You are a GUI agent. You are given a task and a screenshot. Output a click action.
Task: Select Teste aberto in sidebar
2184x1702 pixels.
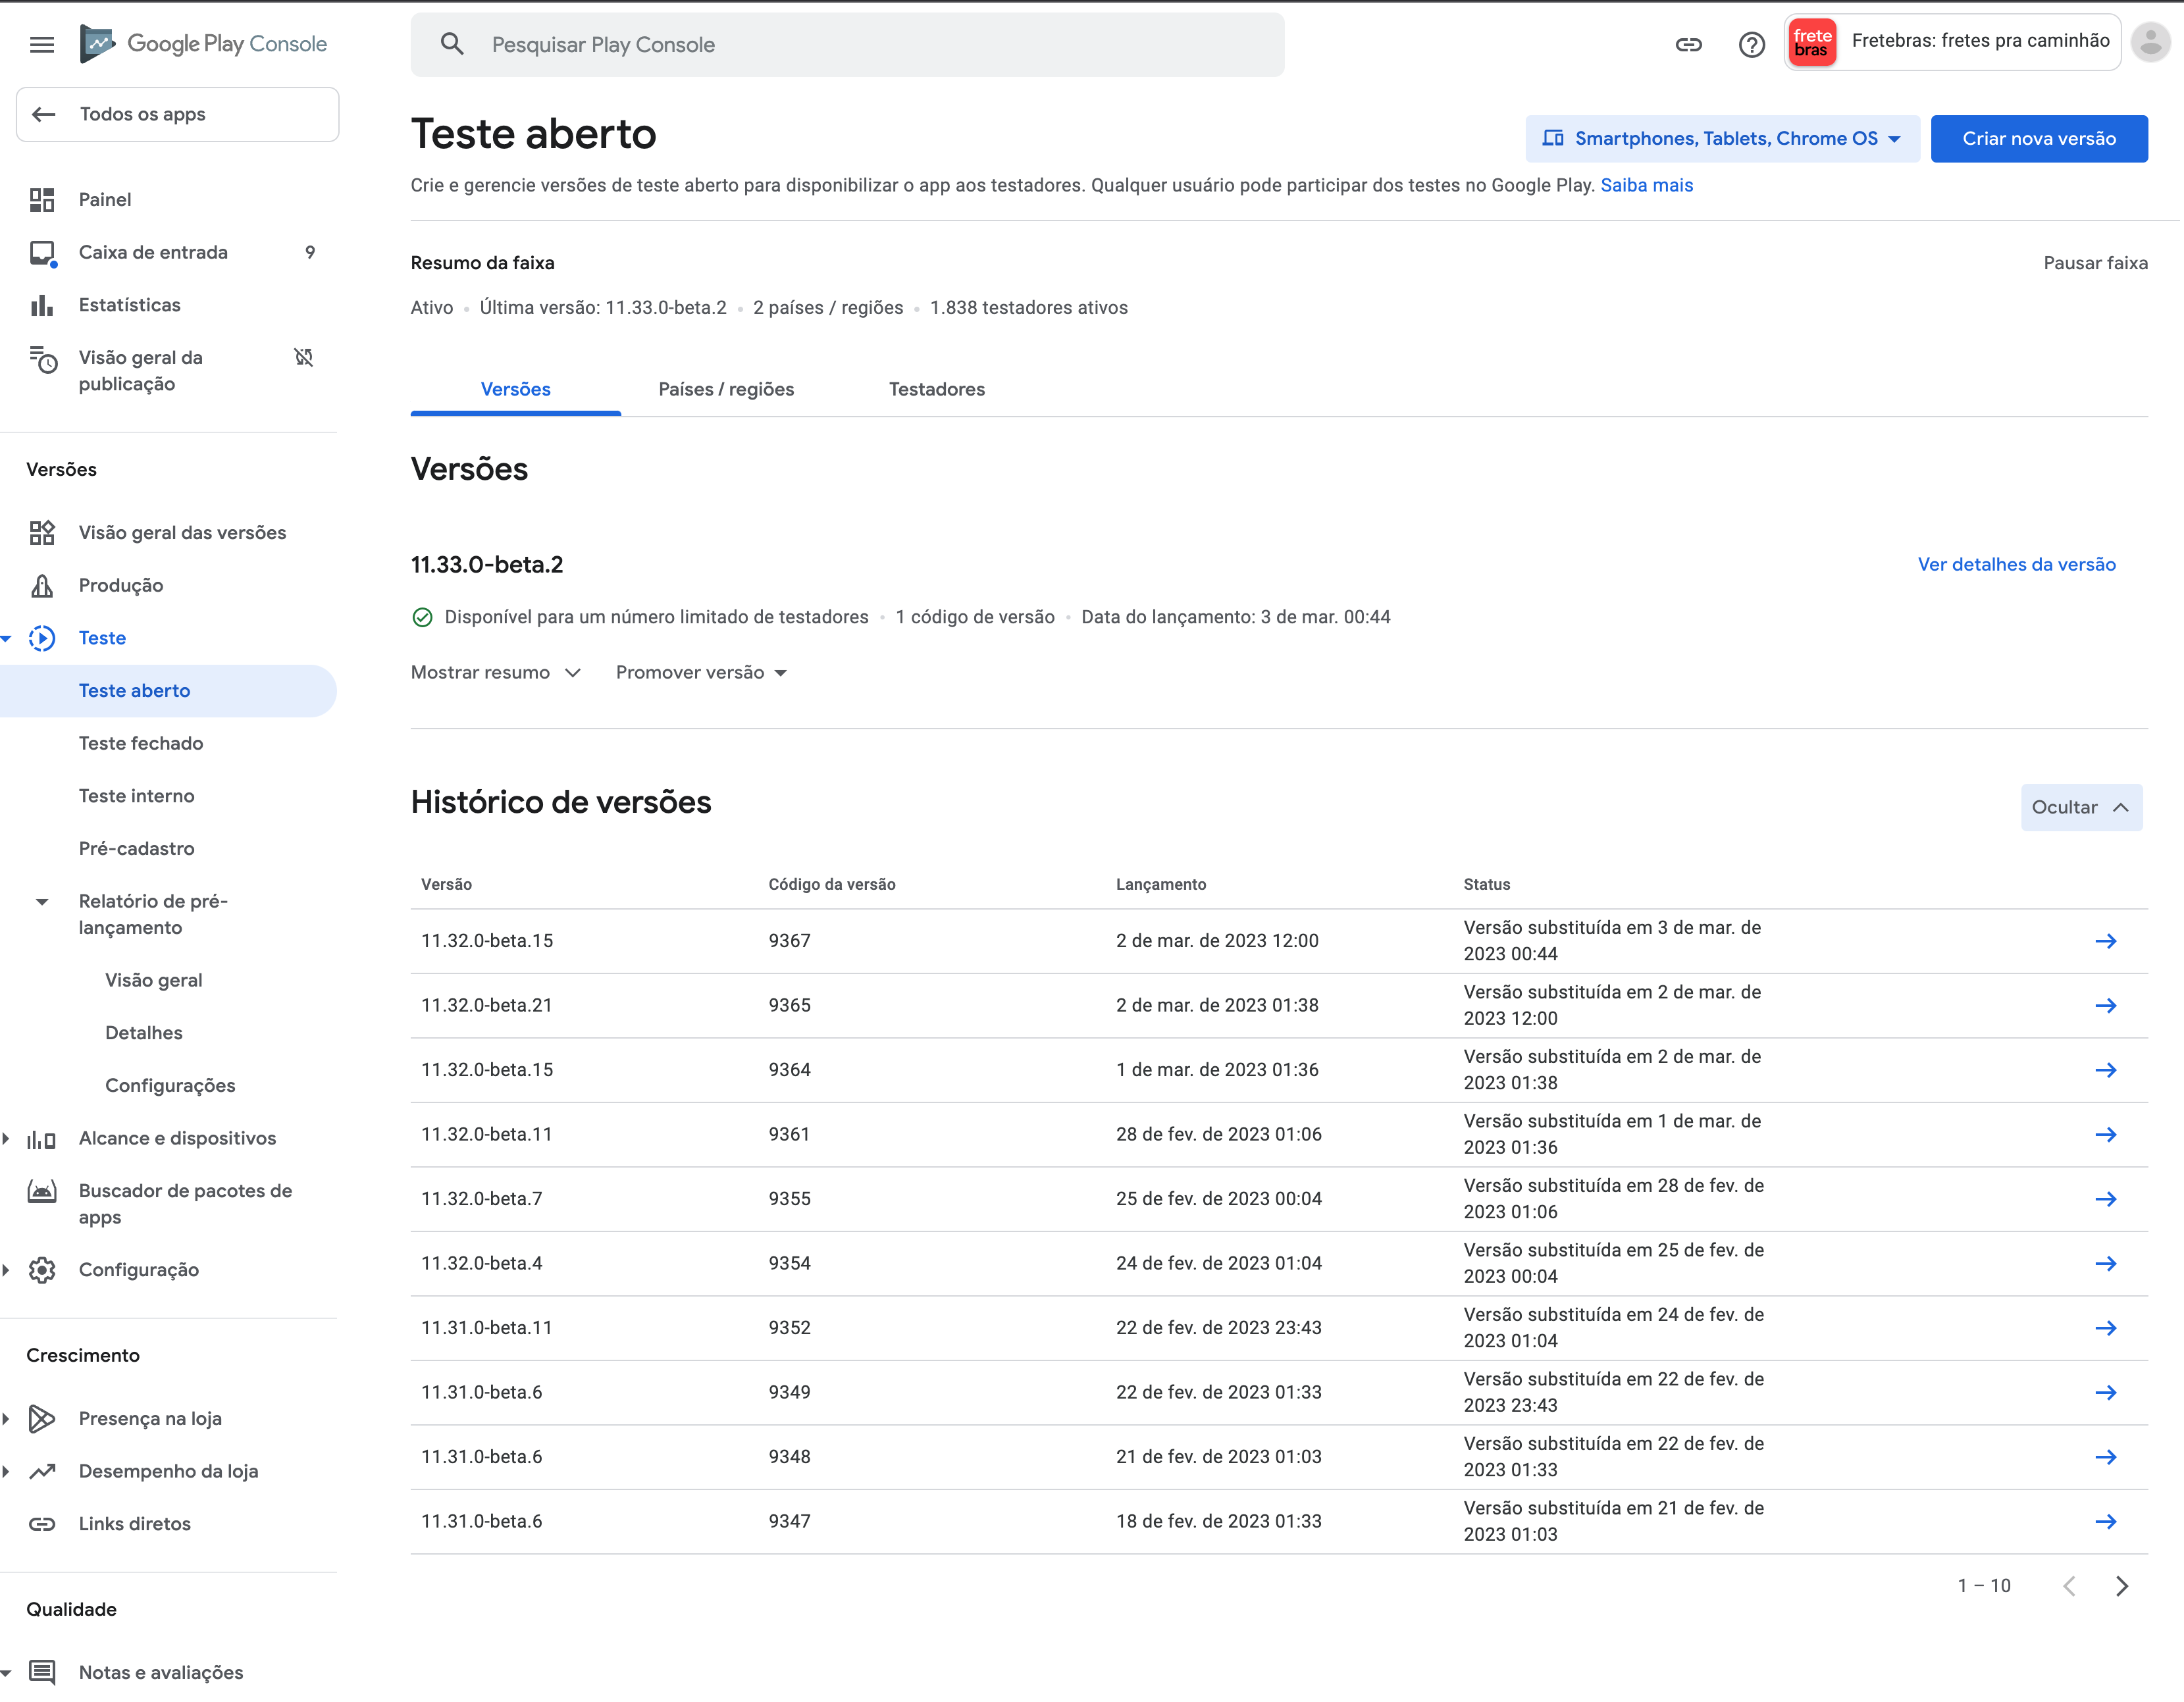point(168,691)
